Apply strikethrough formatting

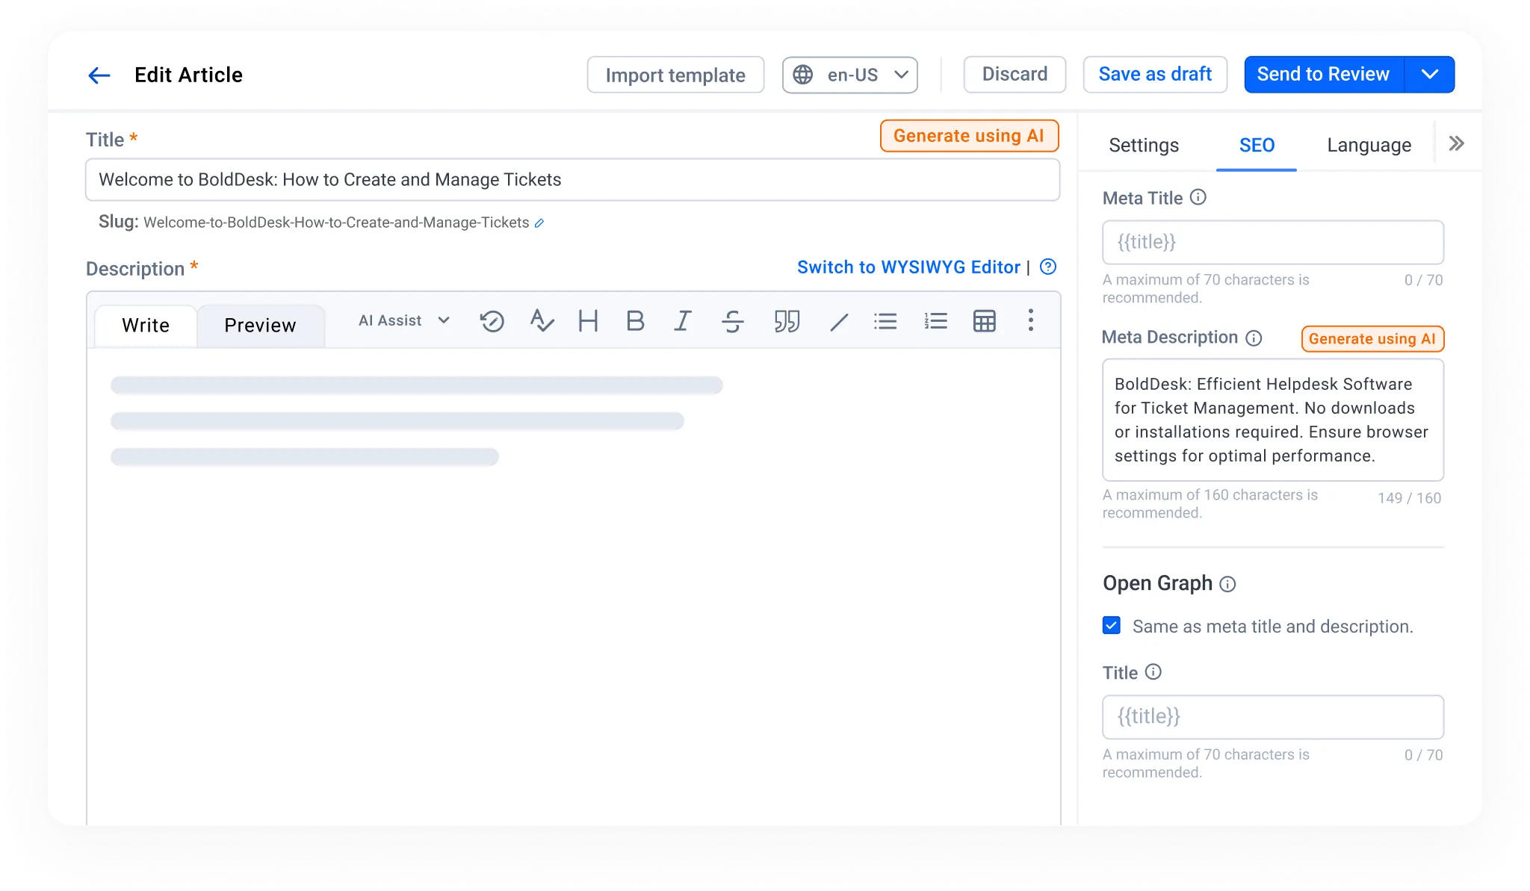click(733, 321)
